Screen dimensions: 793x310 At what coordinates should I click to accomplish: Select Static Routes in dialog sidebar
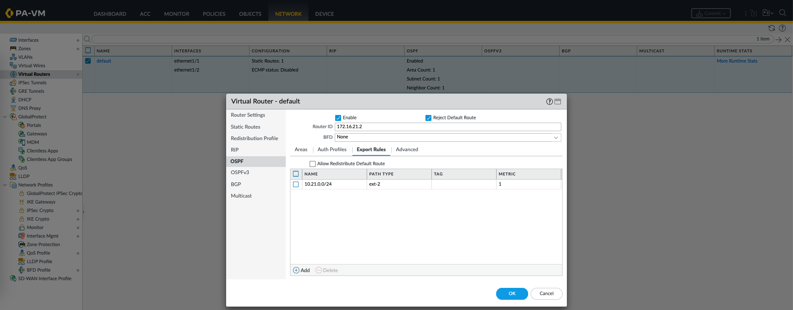click(245, 127)
